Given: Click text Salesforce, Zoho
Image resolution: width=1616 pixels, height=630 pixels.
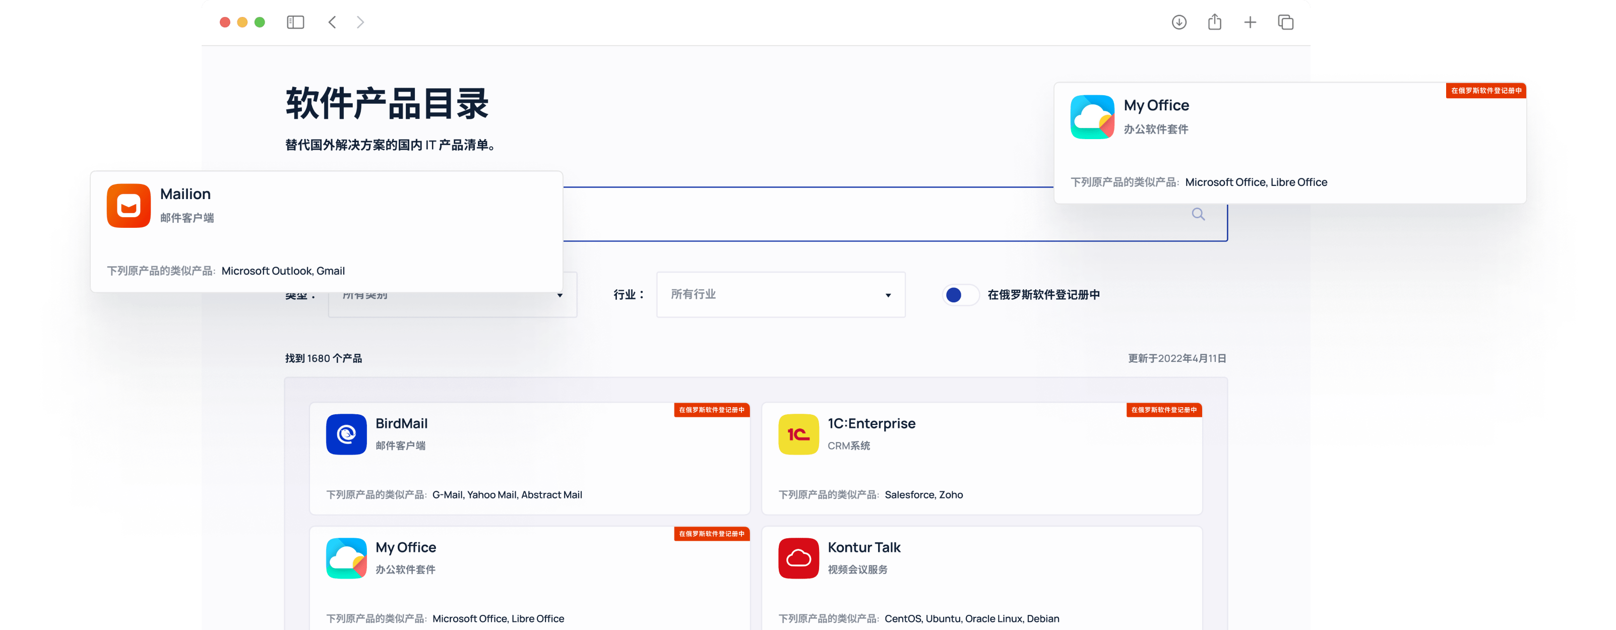Looking at the screenshot, I should click(923, 494).
